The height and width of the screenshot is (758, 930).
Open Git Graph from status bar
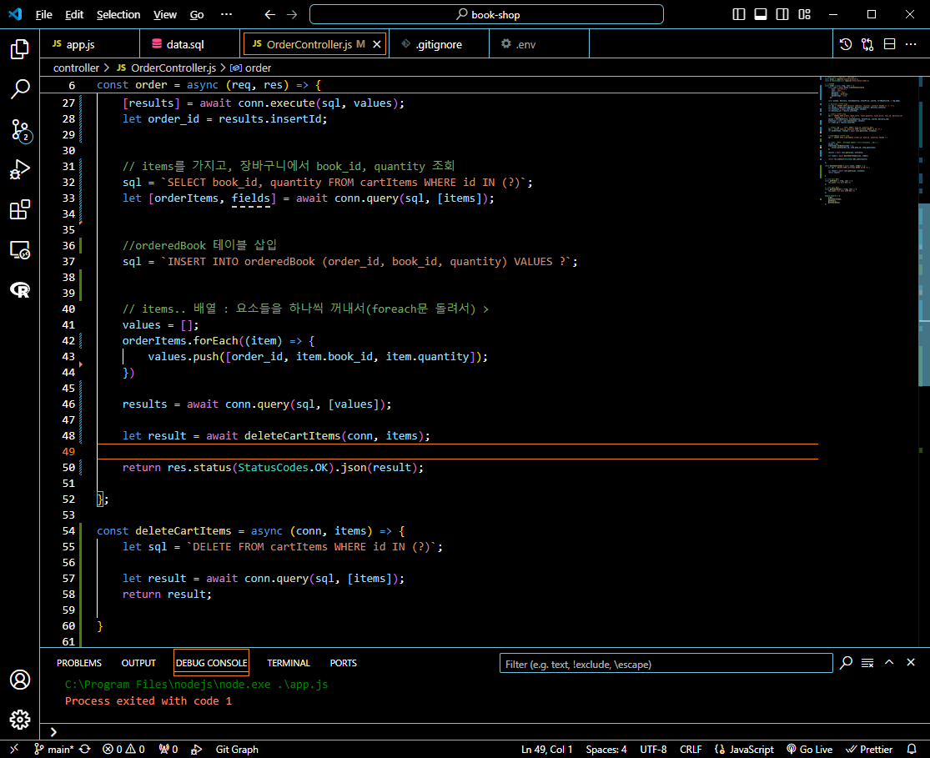(237, 749)
